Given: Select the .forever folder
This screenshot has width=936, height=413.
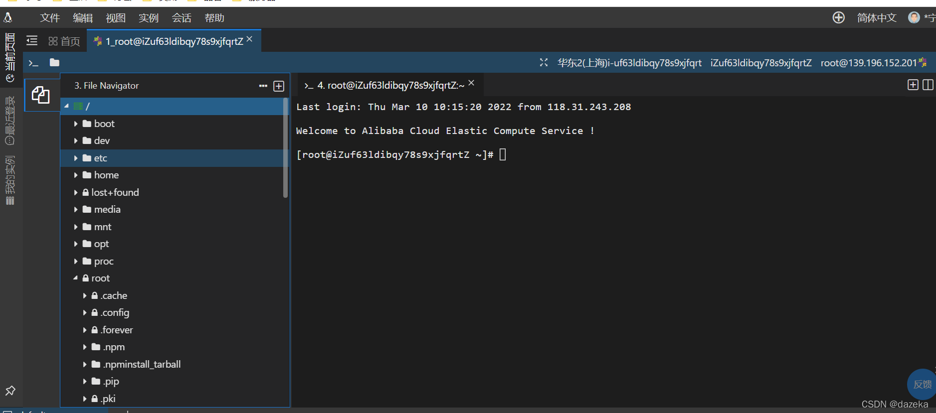Looking at the screenshot, I should click(175, 330).
